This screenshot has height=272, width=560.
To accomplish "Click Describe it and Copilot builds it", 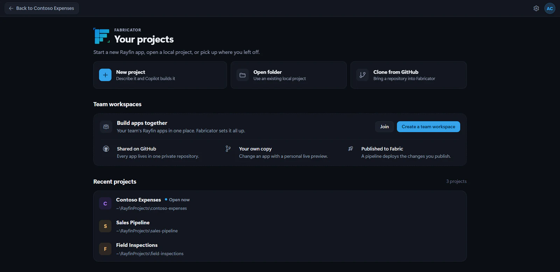I will click(146, 79).
